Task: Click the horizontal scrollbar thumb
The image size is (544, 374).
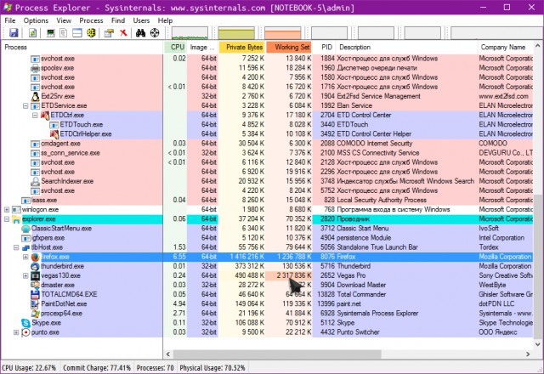Action: (277, 354)
